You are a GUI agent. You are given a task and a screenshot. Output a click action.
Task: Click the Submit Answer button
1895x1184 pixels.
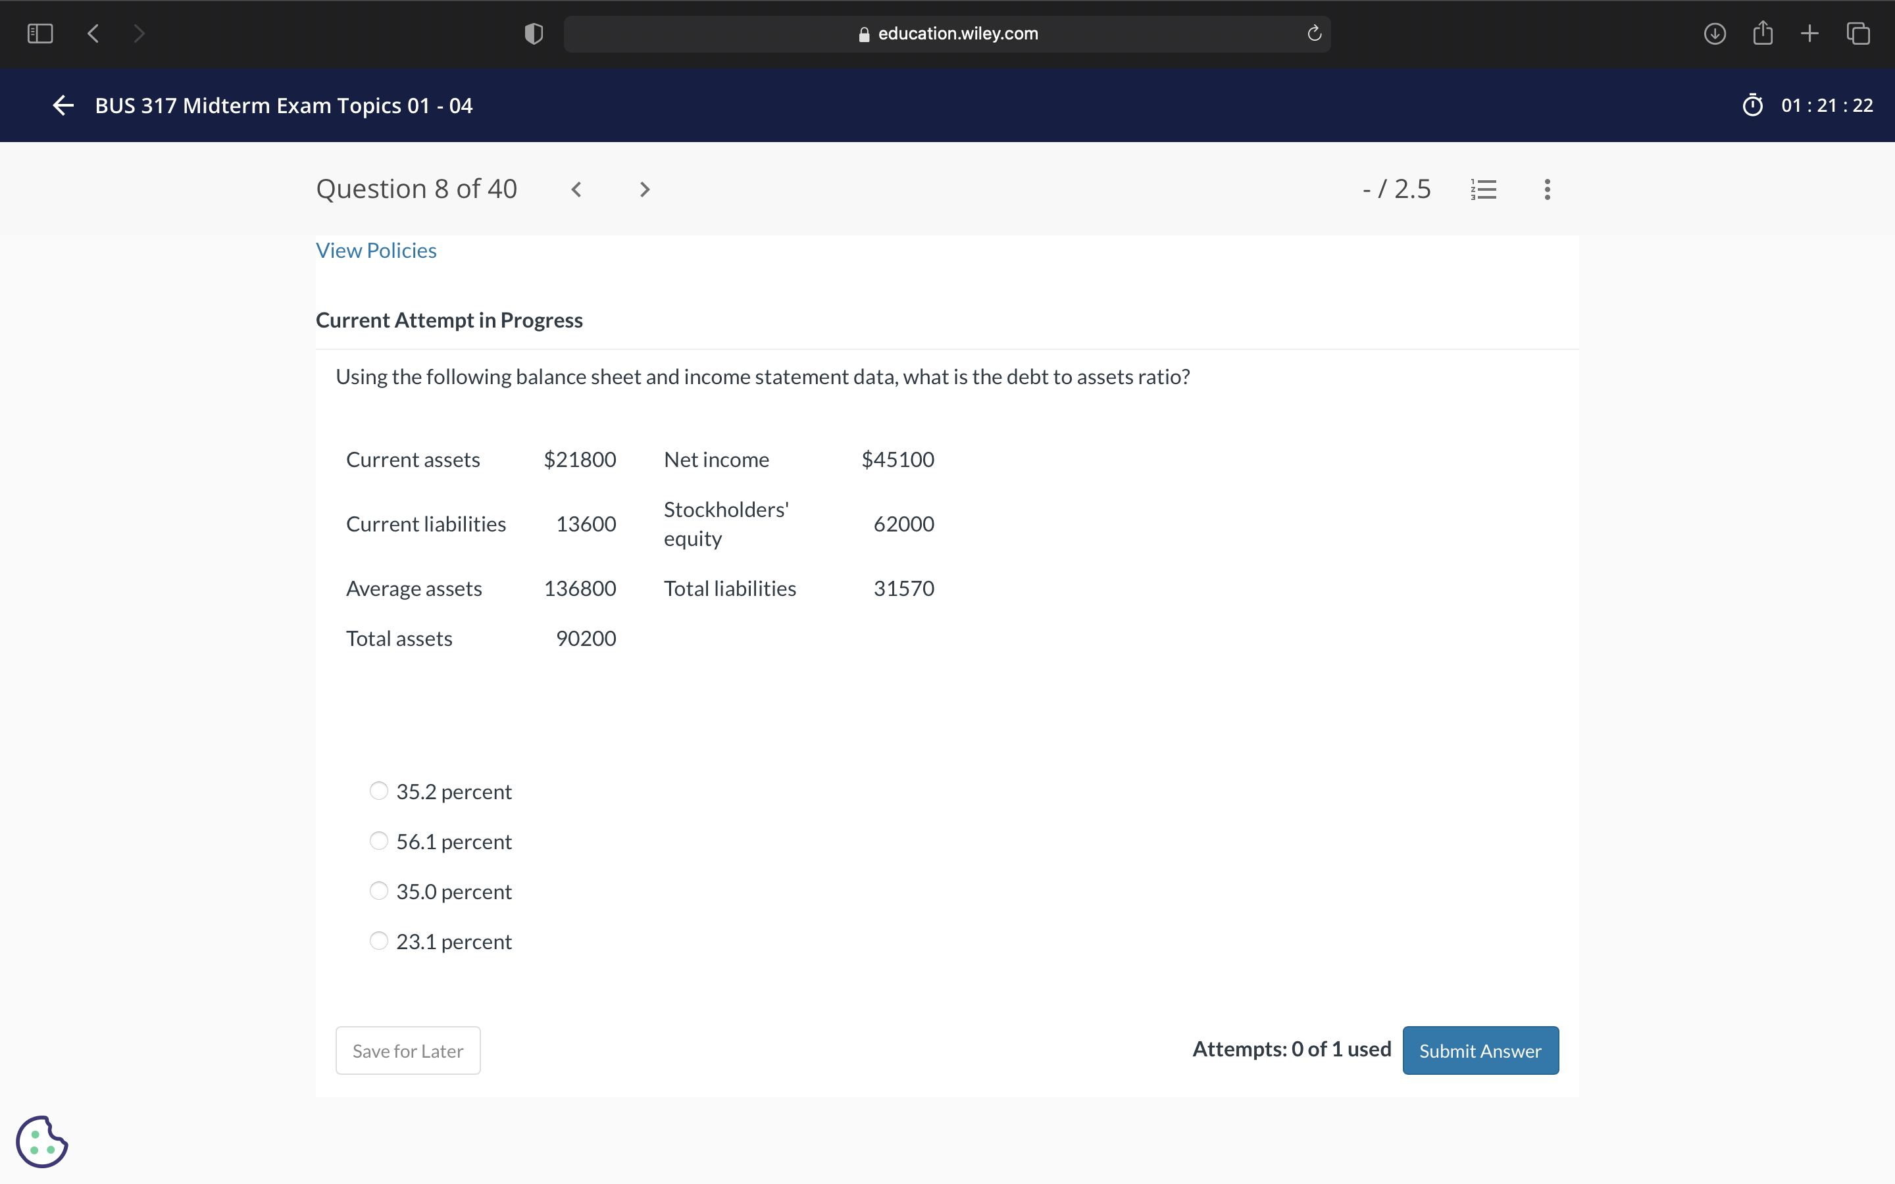[1480, 1050]
